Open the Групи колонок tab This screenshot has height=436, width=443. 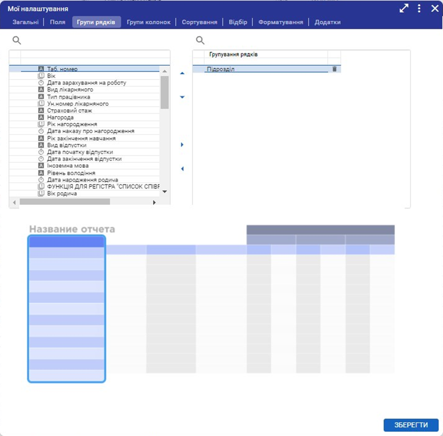pos(148,22)
